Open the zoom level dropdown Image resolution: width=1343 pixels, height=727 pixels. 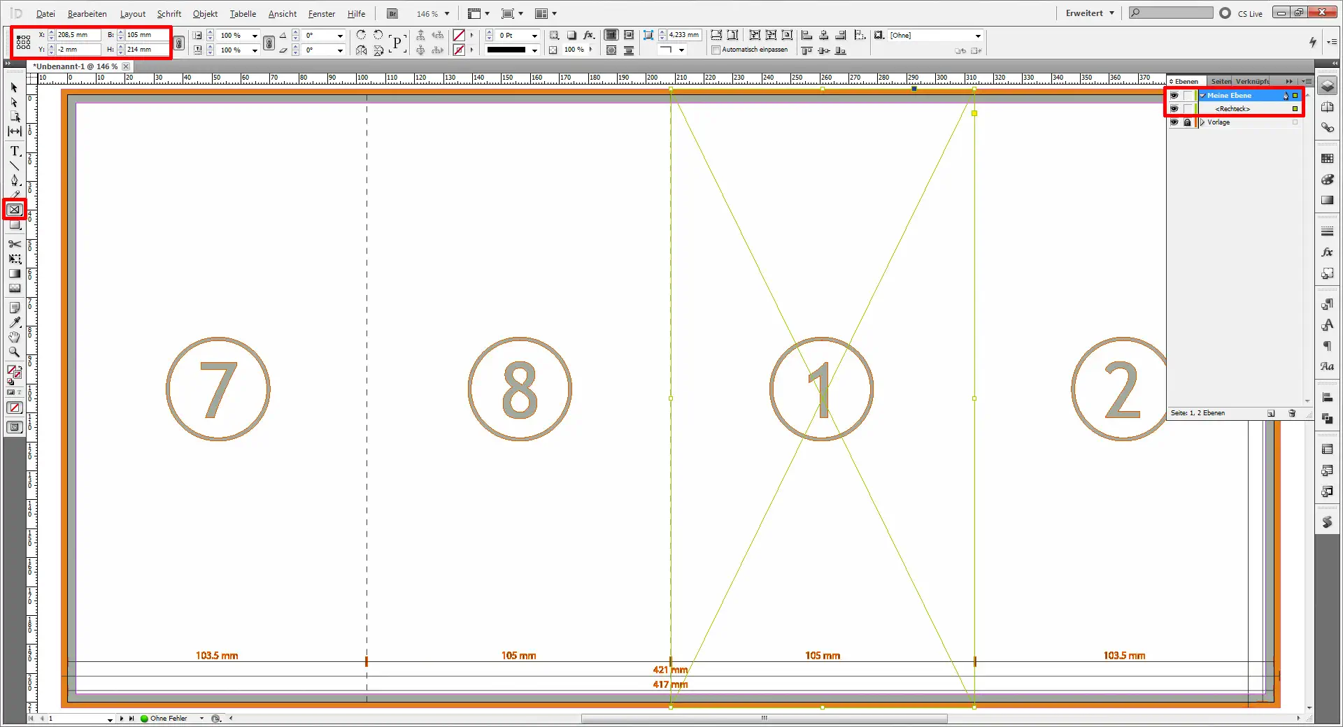447,14
